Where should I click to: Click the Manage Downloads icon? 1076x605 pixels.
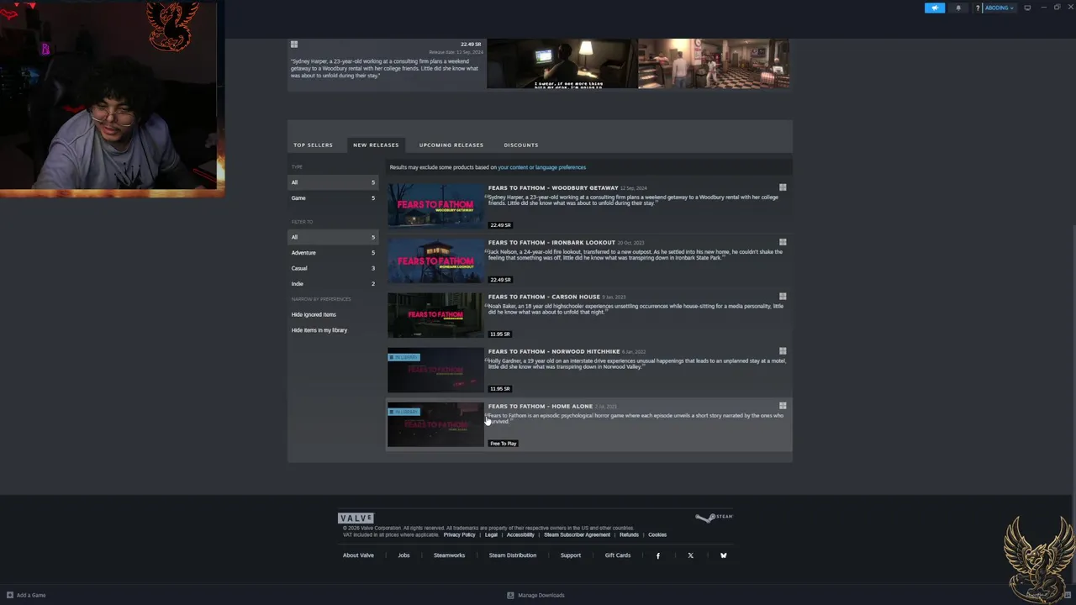pyautogui.click(x=510, y=595)
